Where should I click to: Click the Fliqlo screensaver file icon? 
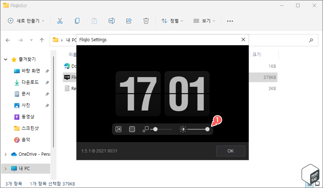click(x=67, y=77)
